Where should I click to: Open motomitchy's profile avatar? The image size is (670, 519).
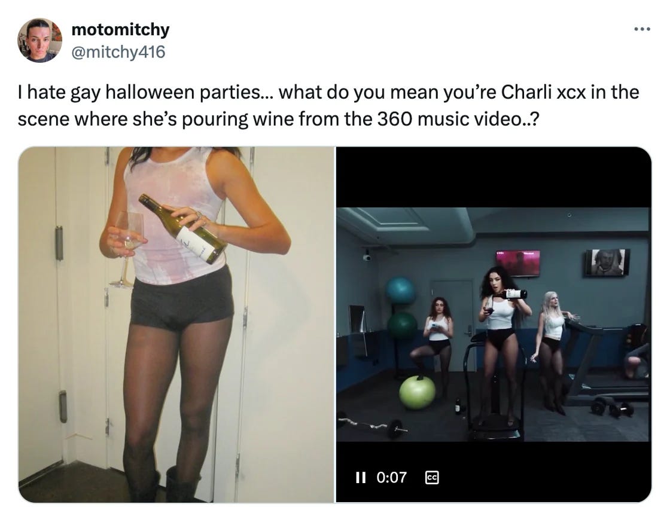coord(39,40)
